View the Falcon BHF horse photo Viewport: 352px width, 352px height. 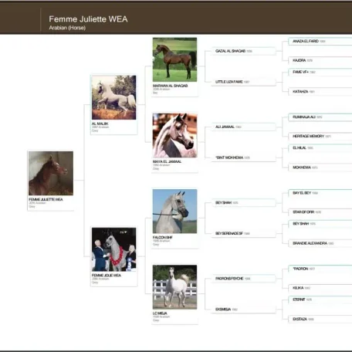pyautogui.click(x=174, y=212)
